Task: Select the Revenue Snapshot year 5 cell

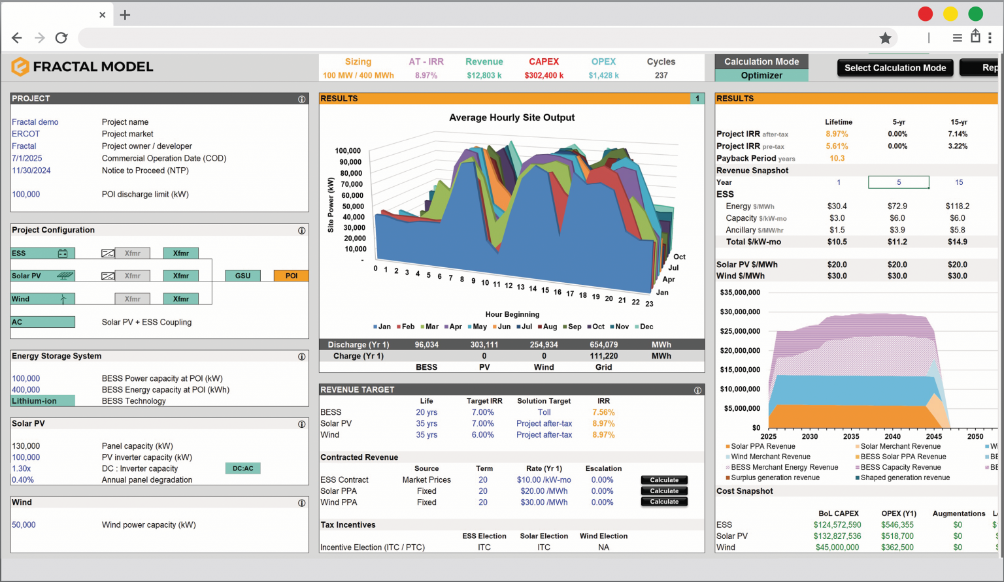Action: pos(898,182)
